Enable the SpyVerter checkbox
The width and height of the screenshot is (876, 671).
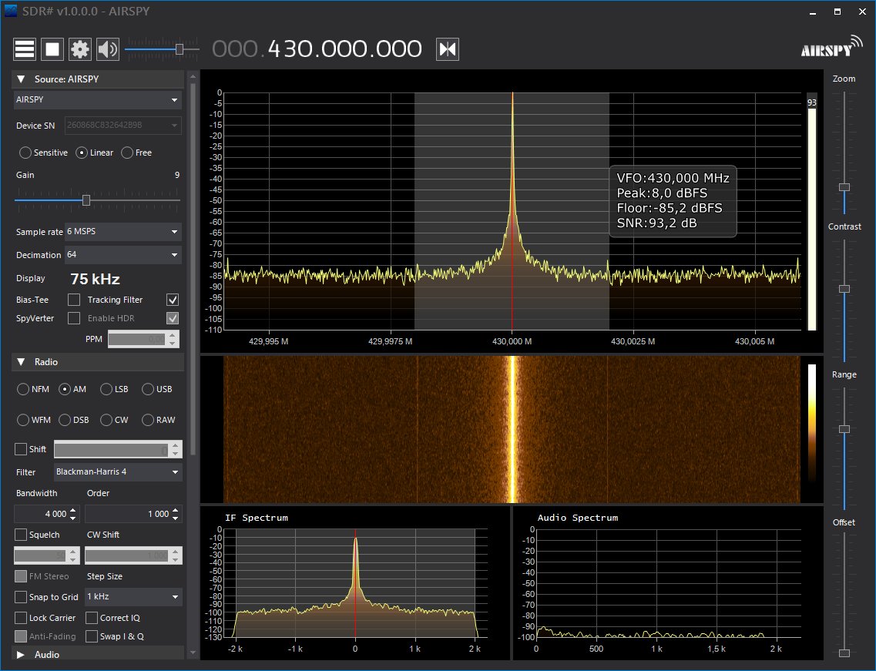[74, 318]
